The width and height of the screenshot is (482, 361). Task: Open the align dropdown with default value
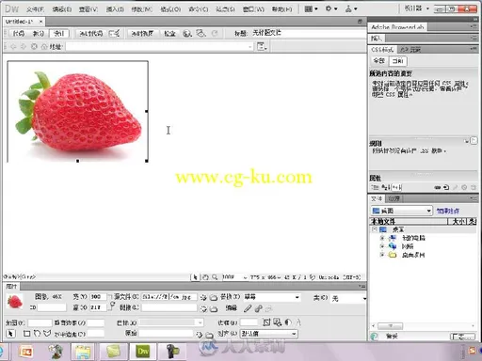click(x=268, y=334)
